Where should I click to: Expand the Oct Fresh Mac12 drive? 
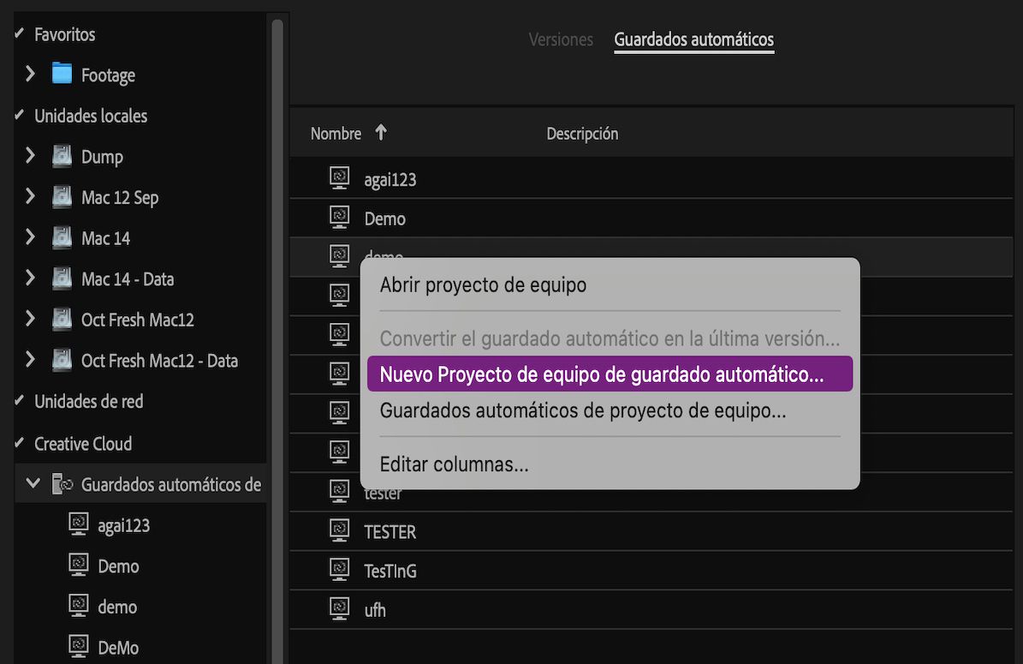[30, 319]
